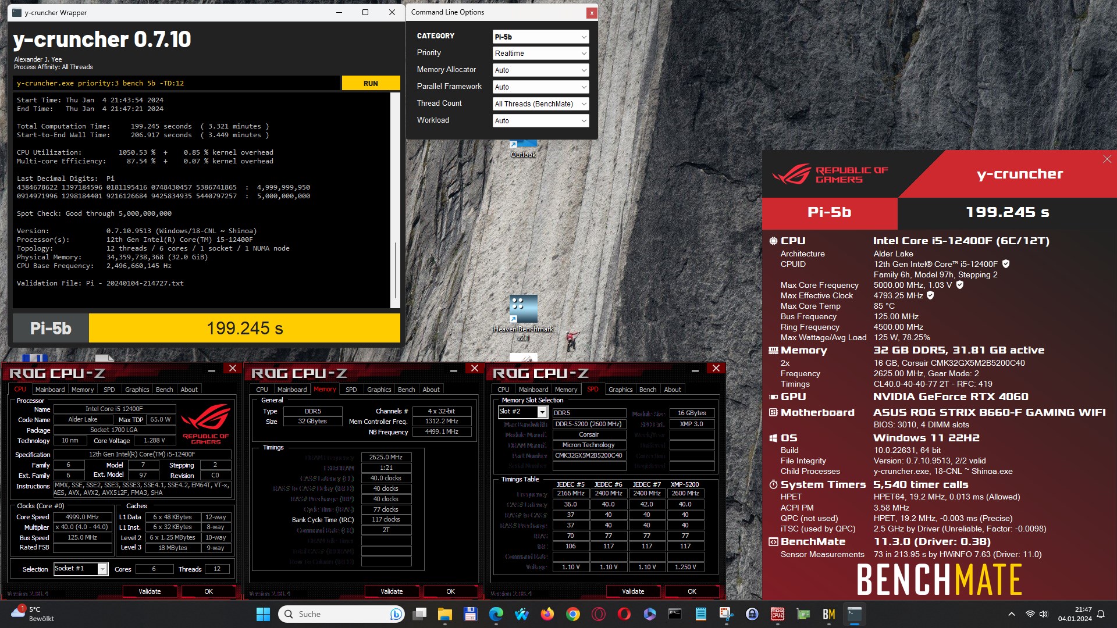Open the lock-shaped taskbar icon
This screenshot has width=1117, height=628.
752,614
